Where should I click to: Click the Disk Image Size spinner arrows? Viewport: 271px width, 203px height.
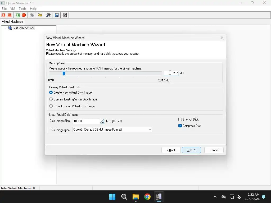point(102,121)
